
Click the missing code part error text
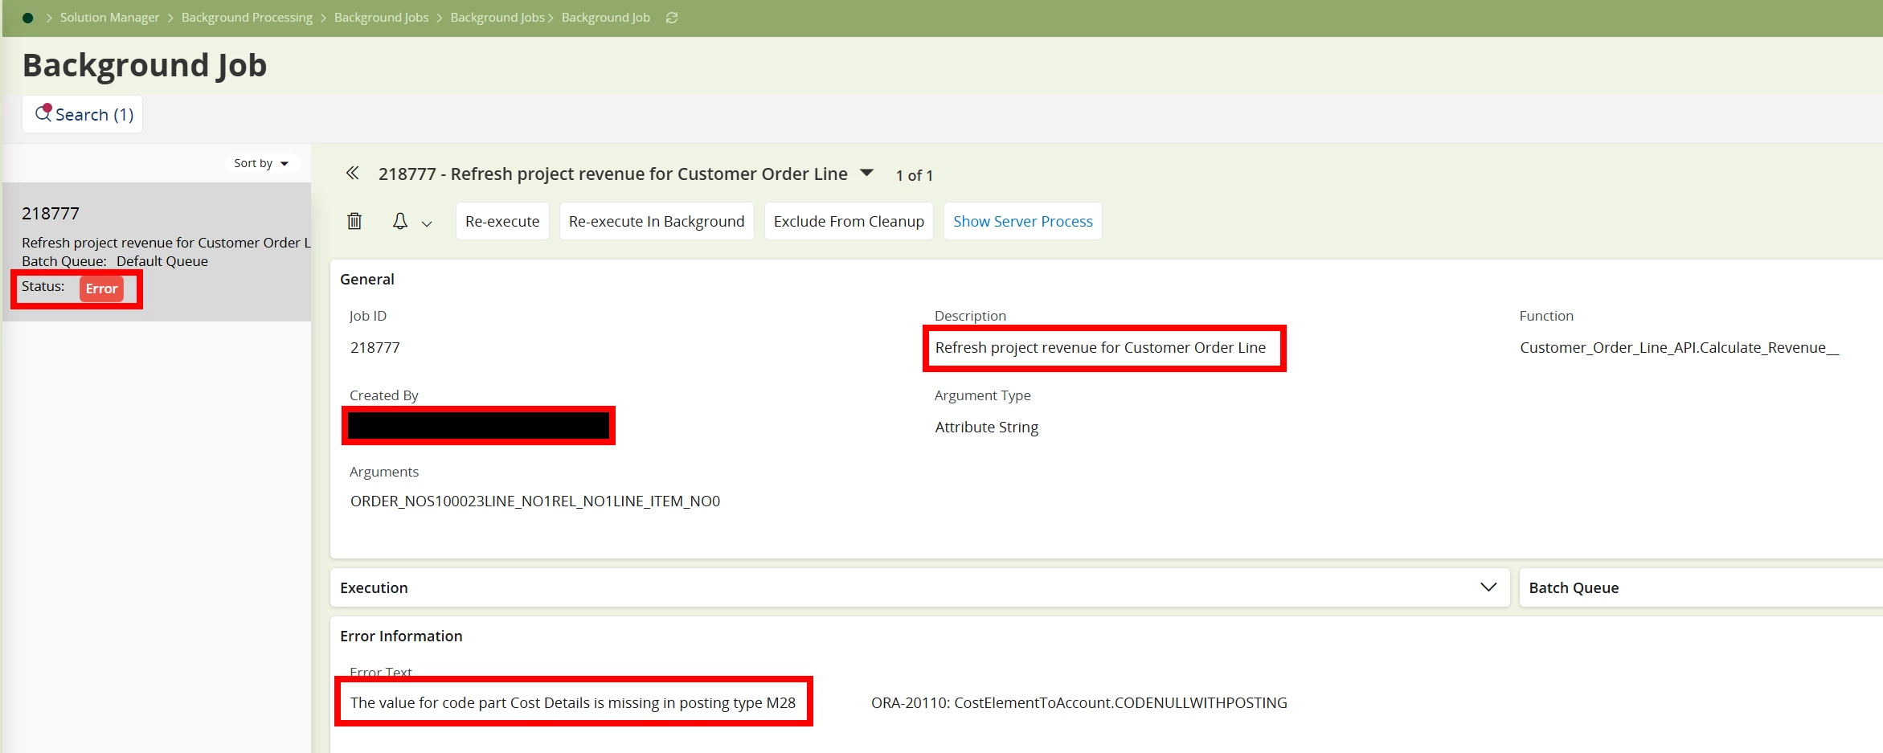573,702
